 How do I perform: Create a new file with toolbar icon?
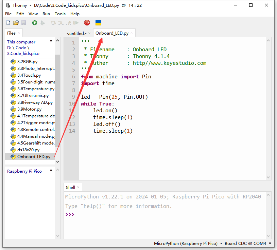pyautogui.click(x=8, y=23)
